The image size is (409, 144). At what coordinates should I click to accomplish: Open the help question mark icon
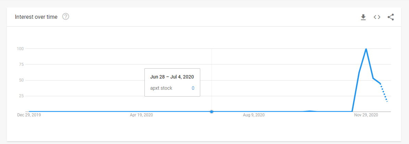pyautogui.click(x=66, y=17)
